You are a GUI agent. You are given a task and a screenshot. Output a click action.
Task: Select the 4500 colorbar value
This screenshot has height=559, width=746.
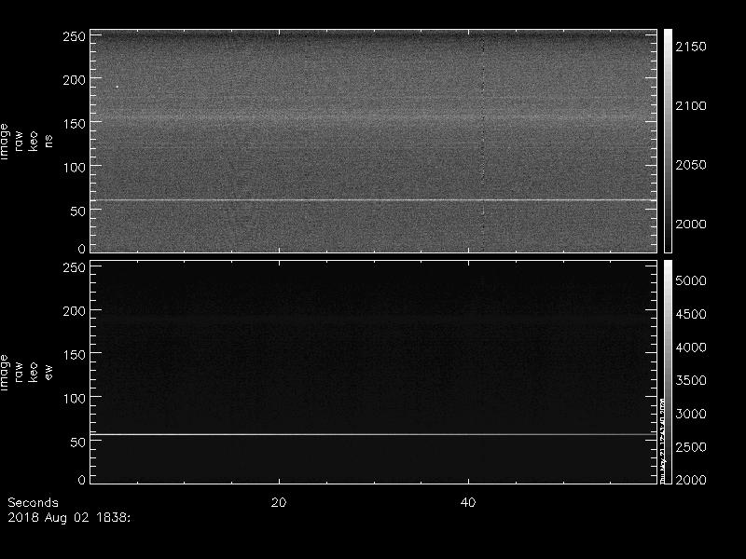(x=691, y=314)
